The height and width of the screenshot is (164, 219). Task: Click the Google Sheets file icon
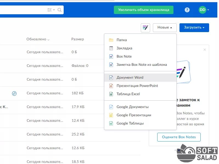point(111,123)
